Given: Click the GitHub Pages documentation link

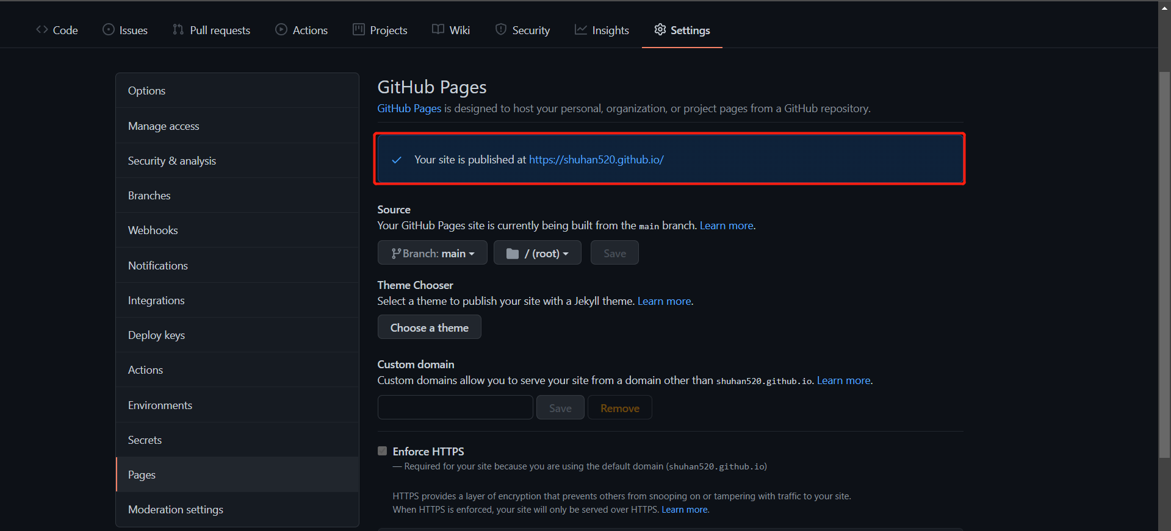Looking at the screenshot, I should tap(409, 109).
